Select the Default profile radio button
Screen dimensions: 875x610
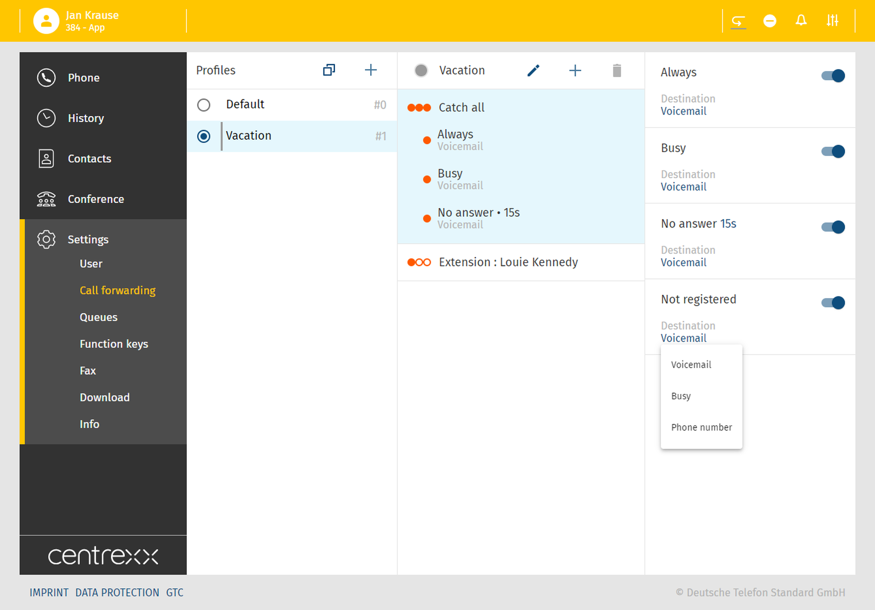click(x=204, y=105)
